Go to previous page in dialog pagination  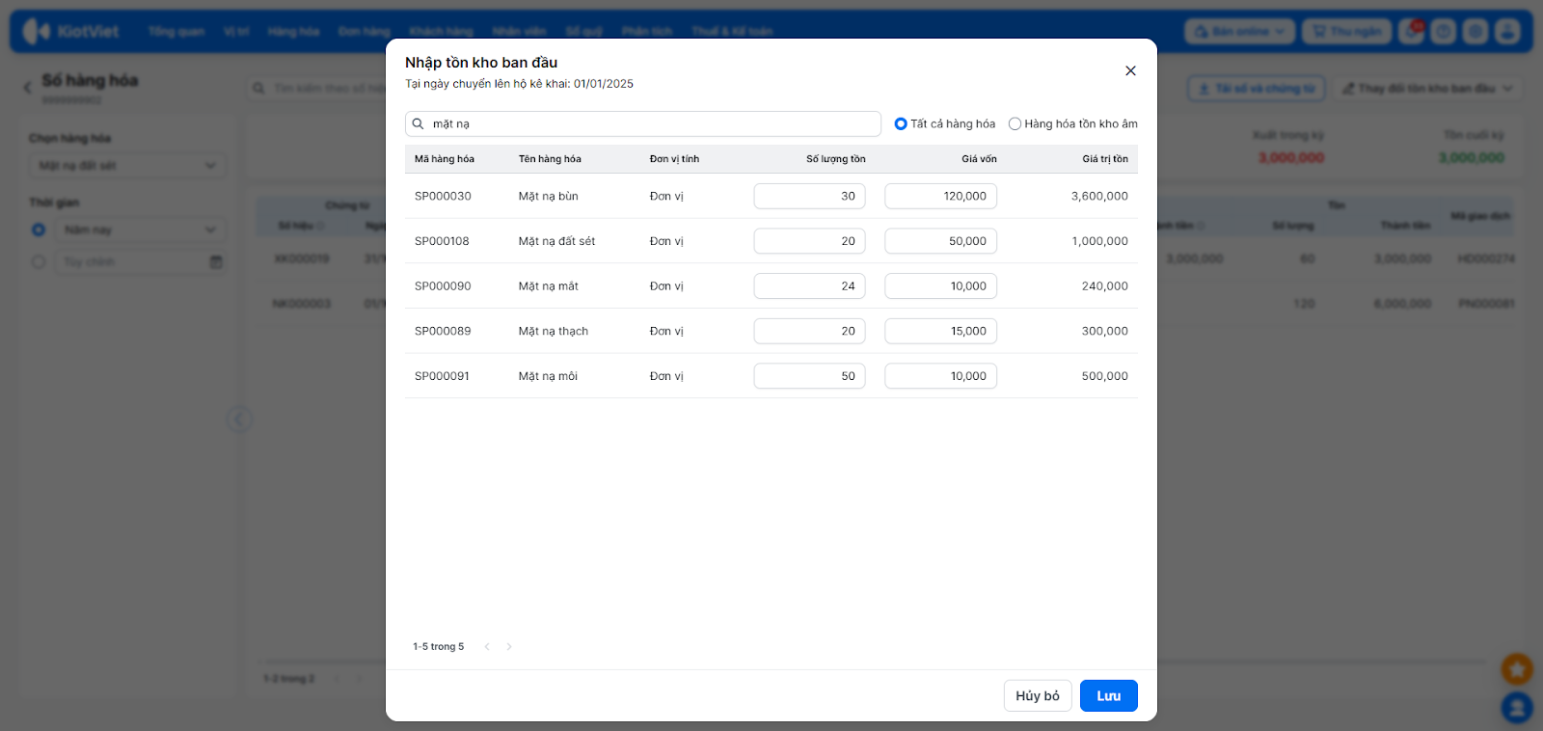[487, 647]
